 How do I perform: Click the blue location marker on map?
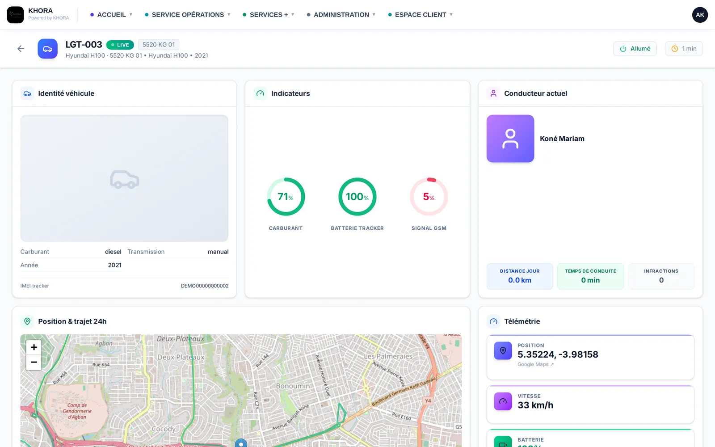click(241, 443)
